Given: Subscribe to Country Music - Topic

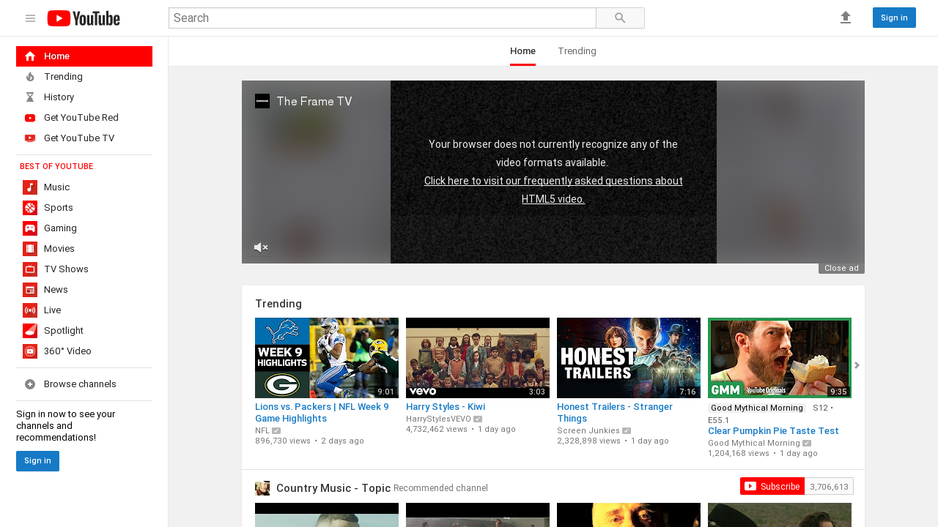Looking at the screenshot, I should click(772, 486).
